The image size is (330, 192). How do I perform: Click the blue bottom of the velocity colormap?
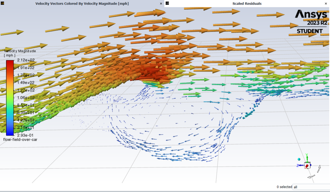[10, 133]
